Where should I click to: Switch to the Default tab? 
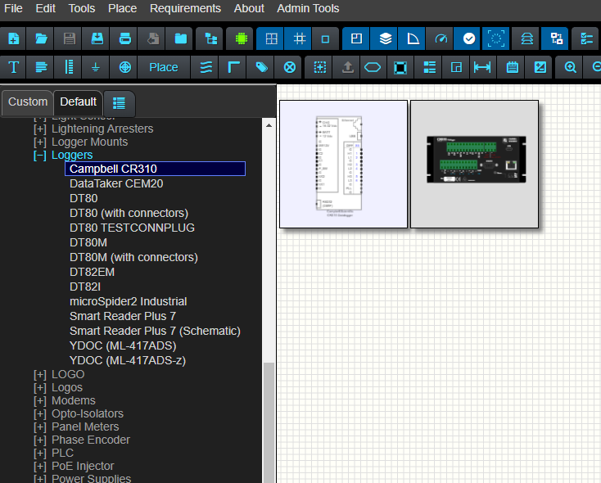coord(78,102)
